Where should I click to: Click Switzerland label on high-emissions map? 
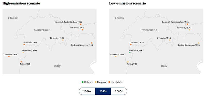pos(42,30)
